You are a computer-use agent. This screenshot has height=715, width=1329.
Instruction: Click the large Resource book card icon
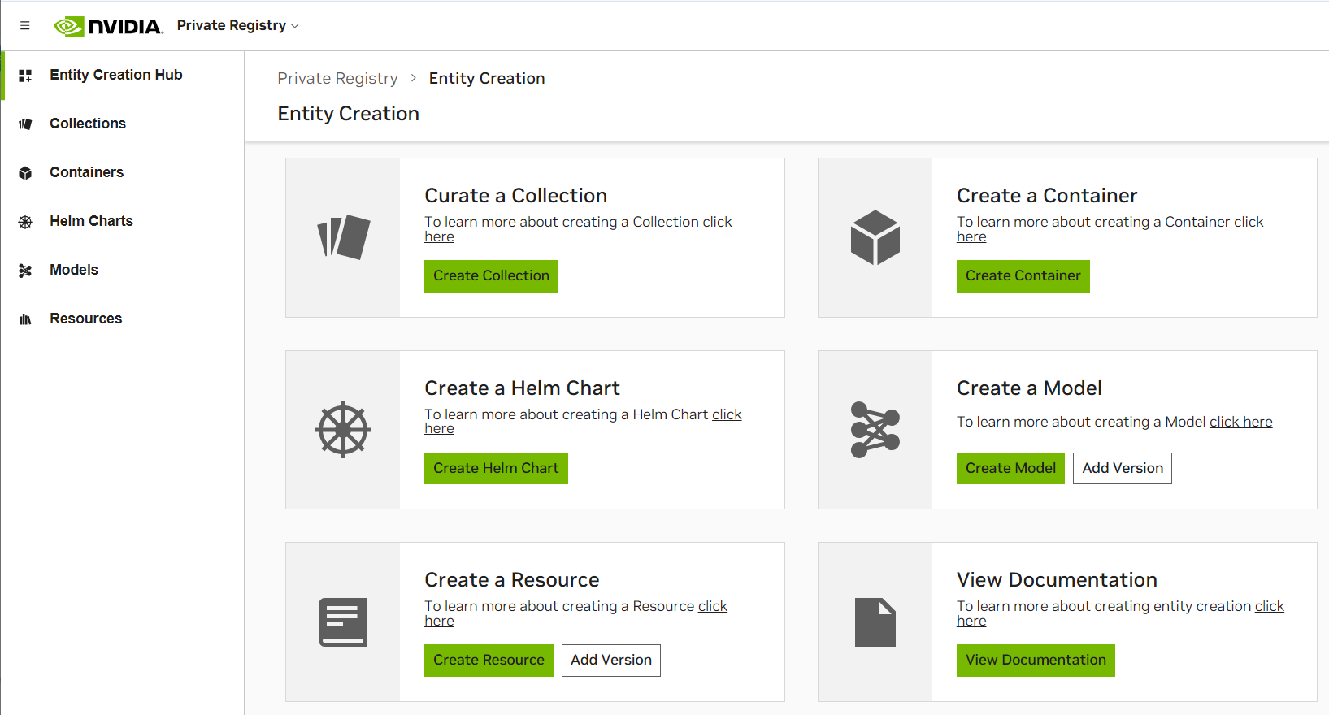343,622
